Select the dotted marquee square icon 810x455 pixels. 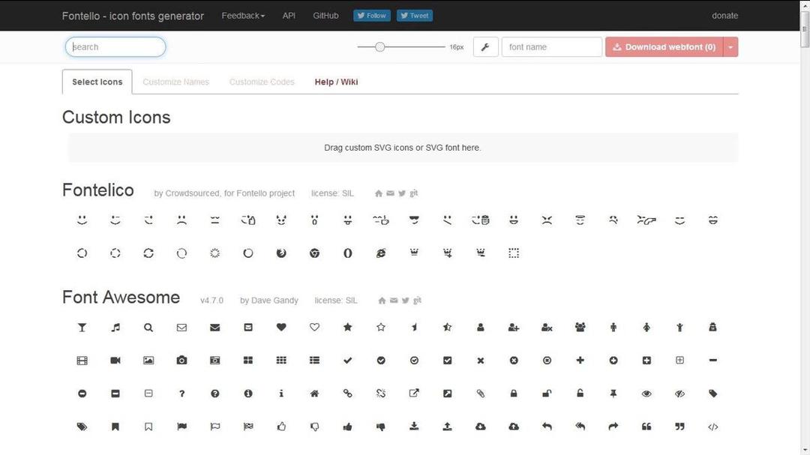514,253
